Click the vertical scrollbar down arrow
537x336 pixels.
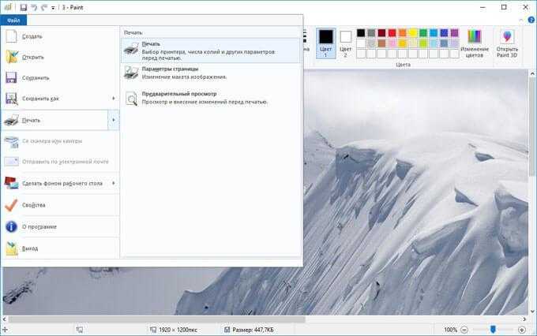532,312
